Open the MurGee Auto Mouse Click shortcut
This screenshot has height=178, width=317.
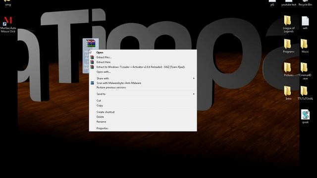click(8, 24)
